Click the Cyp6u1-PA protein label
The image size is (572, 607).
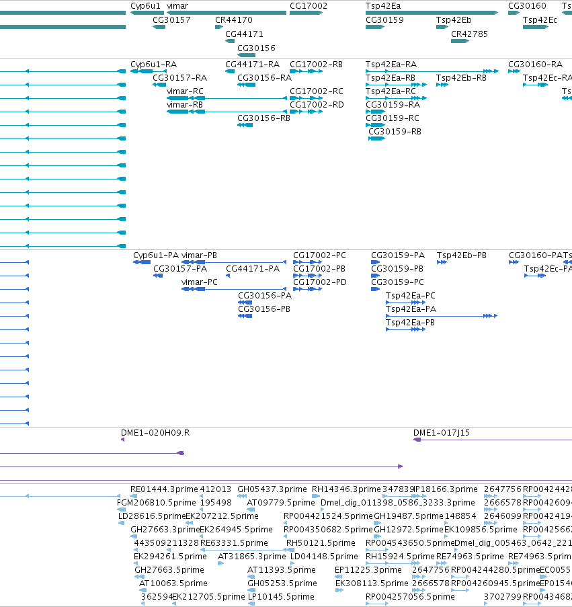tap(156, 256)
